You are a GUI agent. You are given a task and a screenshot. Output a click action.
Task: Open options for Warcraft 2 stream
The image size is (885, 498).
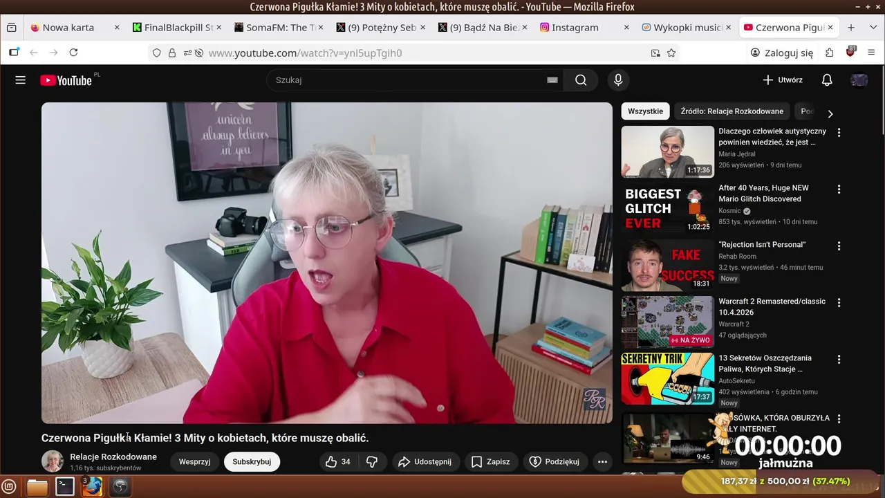(x=839, y=302)
